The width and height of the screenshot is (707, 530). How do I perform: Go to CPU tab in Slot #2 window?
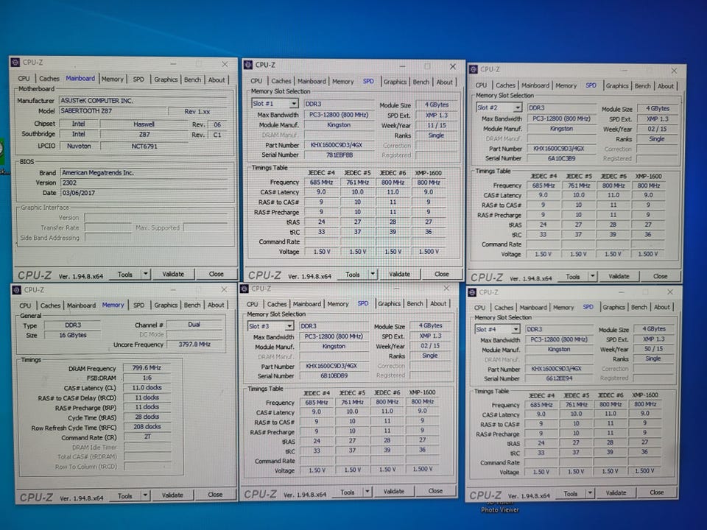(x=481, y=85)
